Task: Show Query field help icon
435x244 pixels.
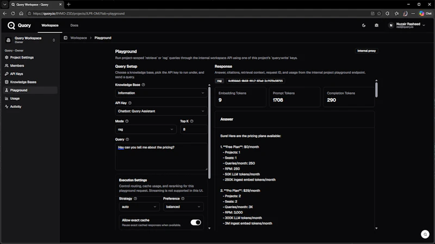Action: [x=127, y=139]
